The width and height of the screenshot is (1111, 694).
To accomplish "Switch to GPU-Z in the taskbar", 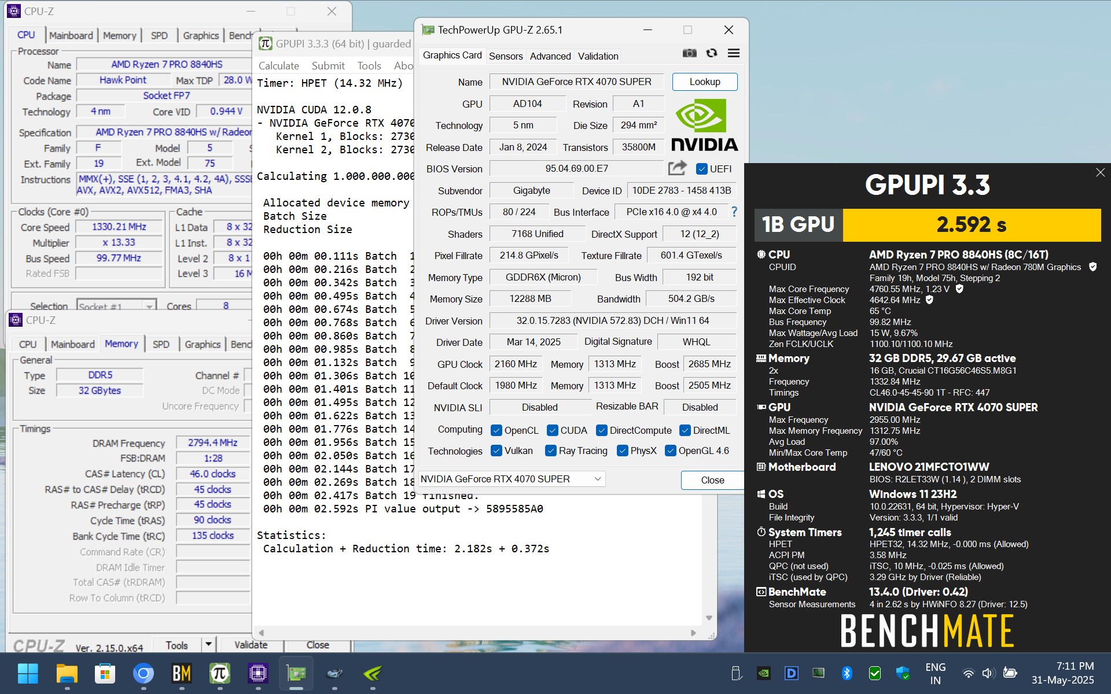I will tap(296, 673).
